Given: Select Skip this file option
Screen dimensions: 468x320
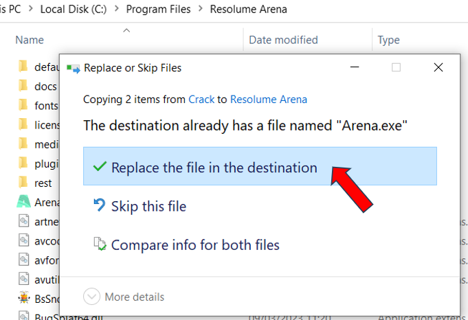Looking at the screenshot, I should pyautogui.click(x=148, y=206).
